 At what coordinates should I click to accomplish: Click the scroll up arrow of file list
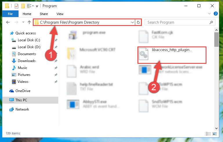click(x=216, y=30)
